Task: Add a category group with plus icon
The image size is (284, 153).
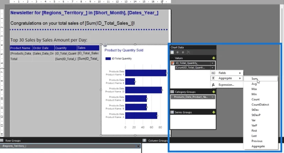Action: [x=214, y=92]
